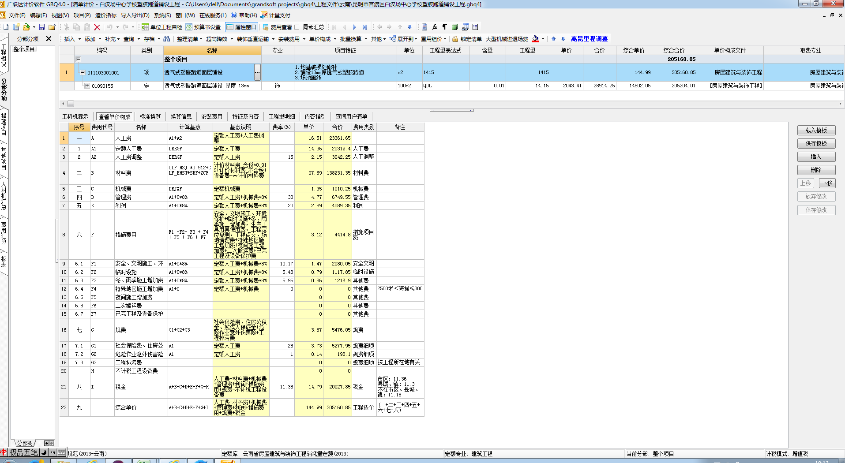Screen dimensions: 845x463
Task: Select 整个项目 in left tree
Action: [24, 49]
